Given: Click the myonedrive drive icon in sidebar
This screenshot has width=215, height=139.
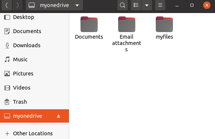Looking at the screenshot, I should (x=7, y=116).
